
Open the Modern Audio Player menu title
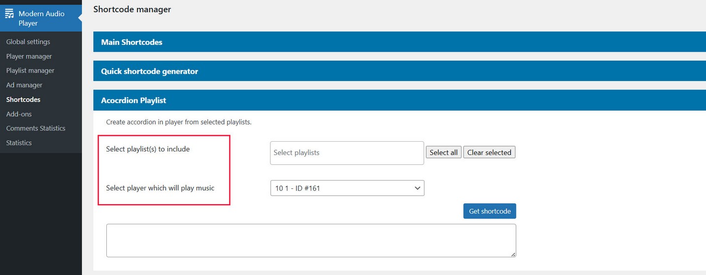point(41,18)
